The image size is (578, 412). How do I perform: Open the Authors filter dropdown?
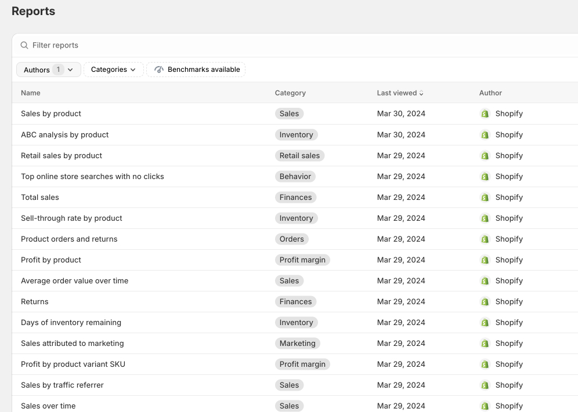[49, 70]
